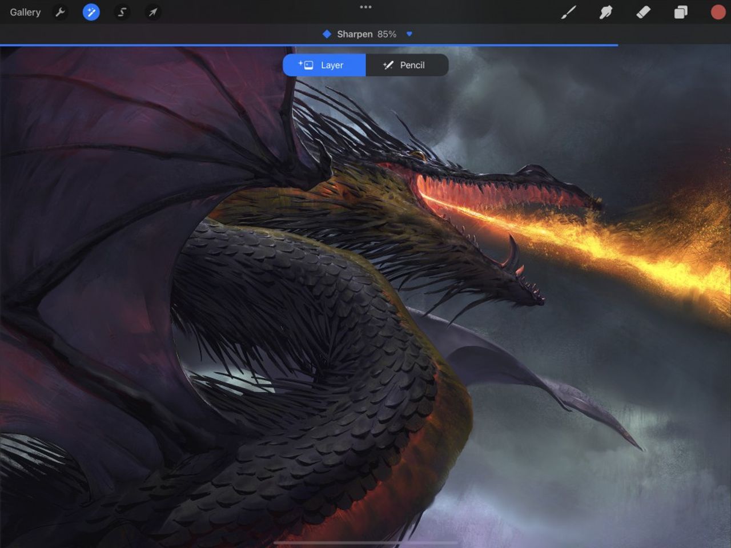This screenshot has width=731, height=548.
Task: Select the Adjustments magic wand icon
Action: [x=91, y=12]
